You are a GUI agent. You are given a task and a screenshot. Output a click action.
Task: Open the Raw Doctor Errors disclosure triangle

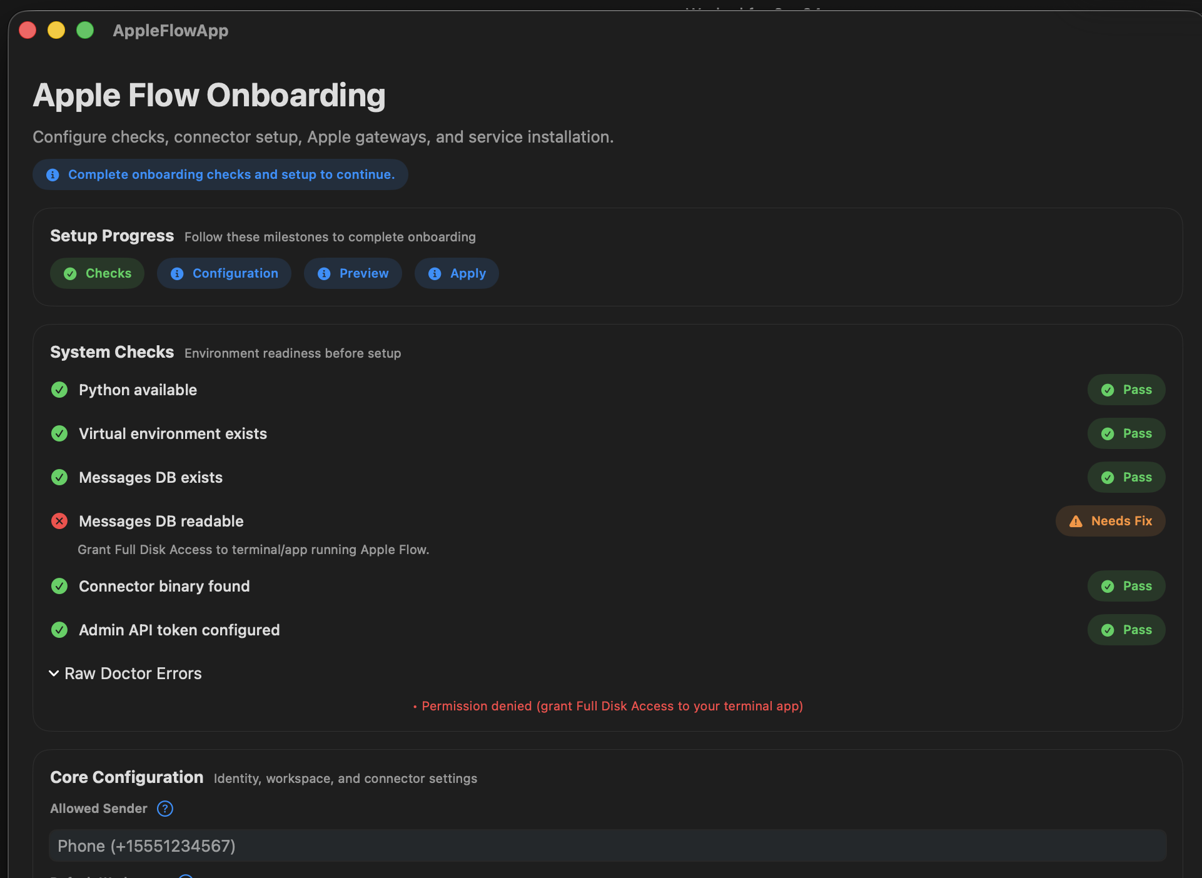pyautogui.click(x=54, y=674)
